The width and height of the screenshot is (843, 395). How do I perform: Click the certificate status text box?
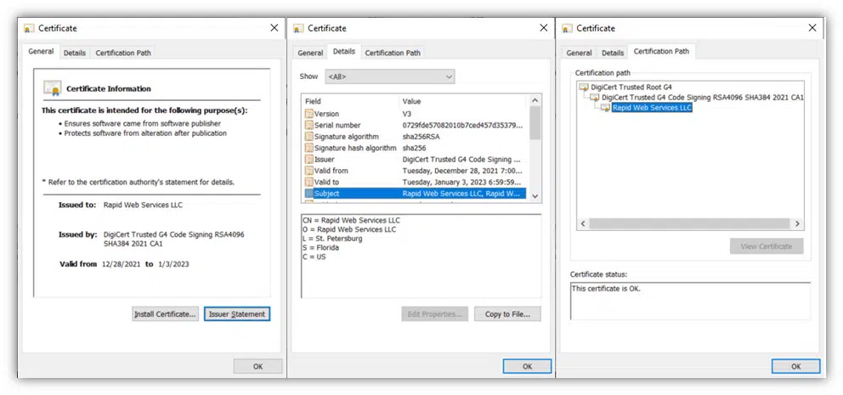690,301
